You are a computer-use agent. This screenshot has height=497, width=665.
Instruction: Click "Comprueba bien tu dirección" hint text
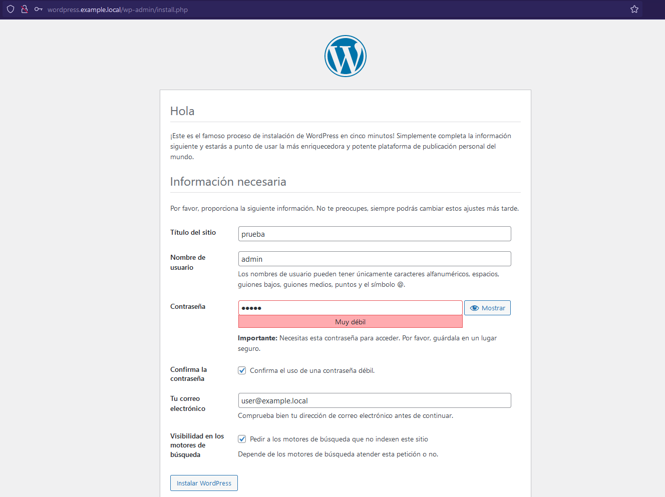[346, 415]
